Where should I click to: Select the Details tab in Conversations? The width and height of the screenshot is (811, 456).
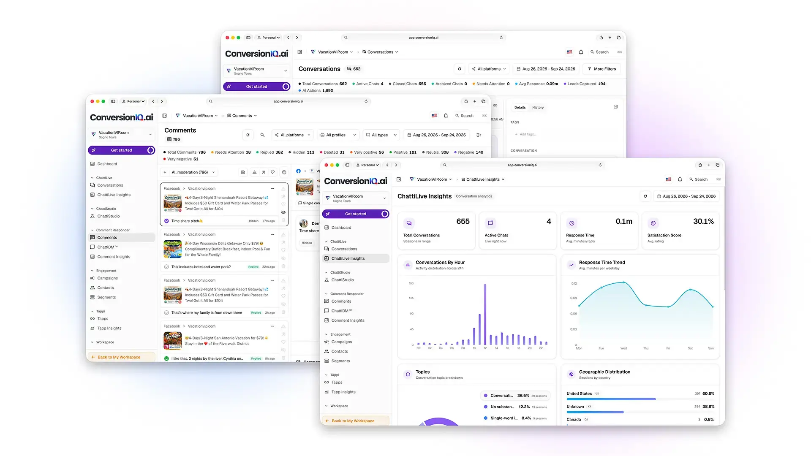[x=520, y=108]
